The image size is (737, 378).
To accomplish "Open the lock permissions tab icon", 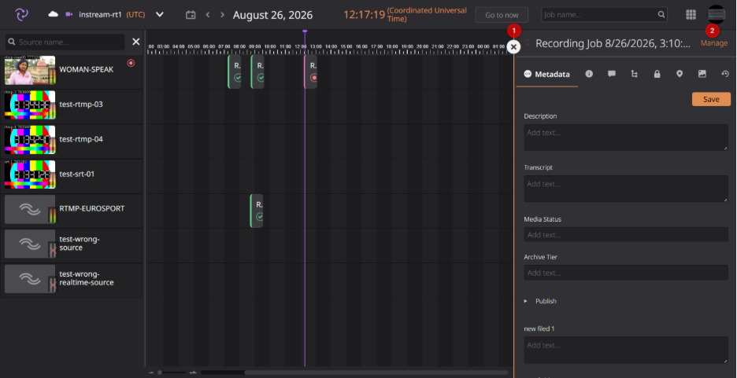I will 657,74.
